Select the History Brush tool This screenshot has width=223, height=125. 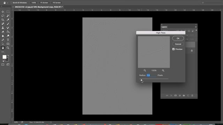[x=8, y=28]
